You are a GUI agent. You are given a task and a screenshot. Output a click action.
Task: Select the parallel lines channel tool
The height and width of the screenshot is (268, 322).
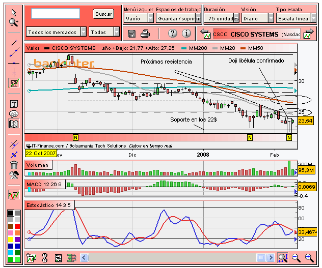pos(14,144)
